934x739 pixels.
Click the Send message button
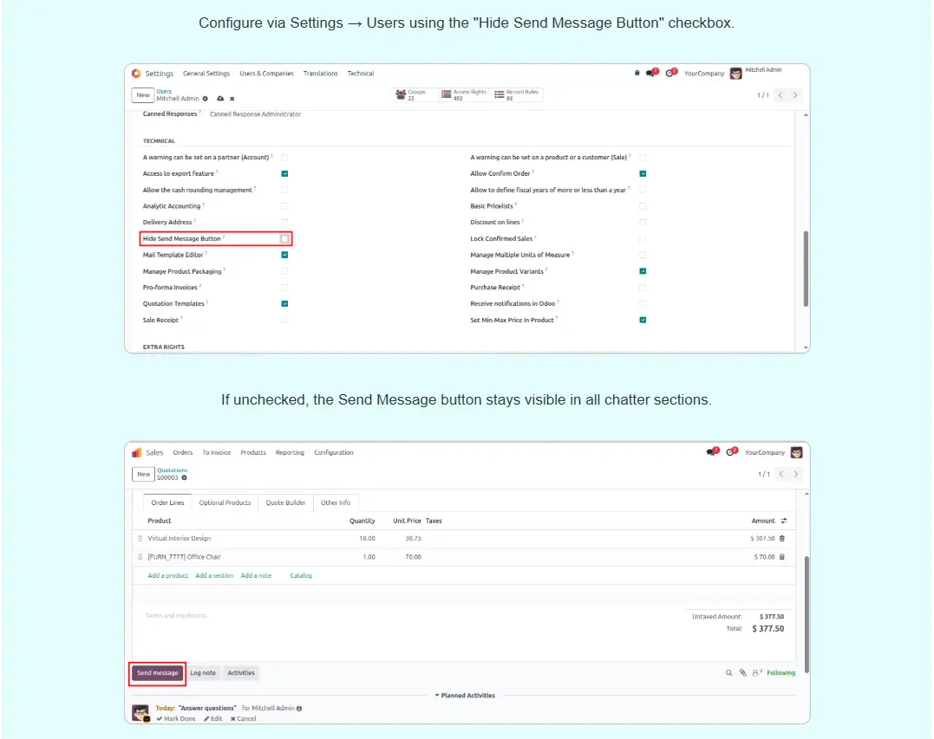tap(157, 673)
